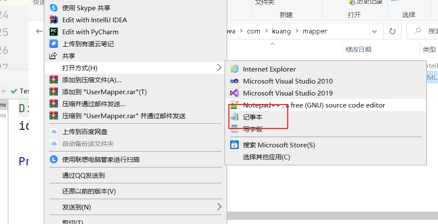
Task: Select 还原以前的版本(V)
Action: click(135, 191)
